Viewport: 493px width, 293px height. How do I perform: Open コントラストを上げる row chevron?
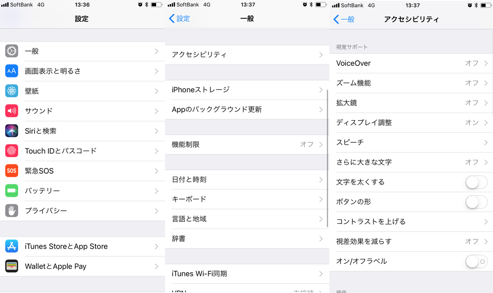[x=486, y=222]
